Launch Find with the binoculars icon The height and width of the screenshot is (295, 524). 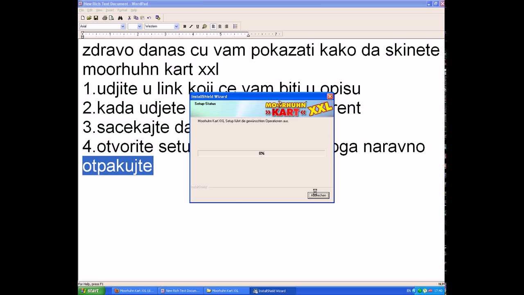pos(120,18)
